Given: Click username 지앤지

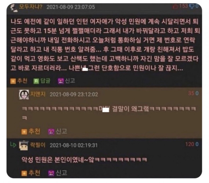Looking at the screenshot, I should 38,94.
